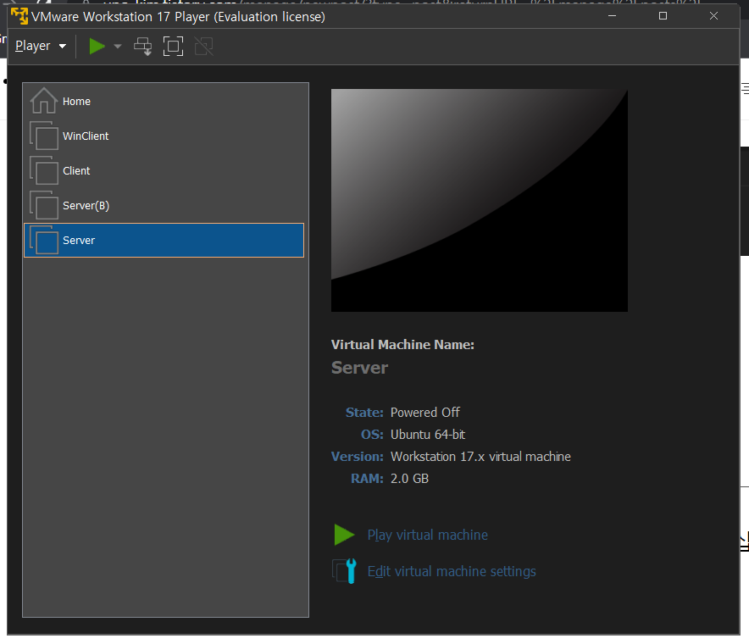Screen dimensions: 749x644
Task: Click Send Ctrl+Alt+Del toolbar icon
Action: click(143, 47)
